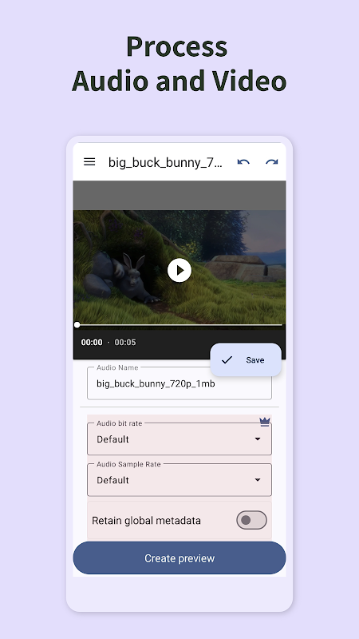
Task: Open the Audio bit rate dropdown
Action: pyautogui.click(x=179, y=439)
